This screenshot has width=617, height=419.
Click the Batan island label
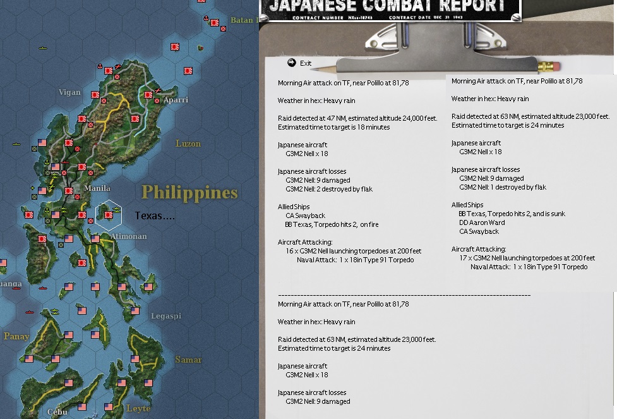tap(244, 20)
